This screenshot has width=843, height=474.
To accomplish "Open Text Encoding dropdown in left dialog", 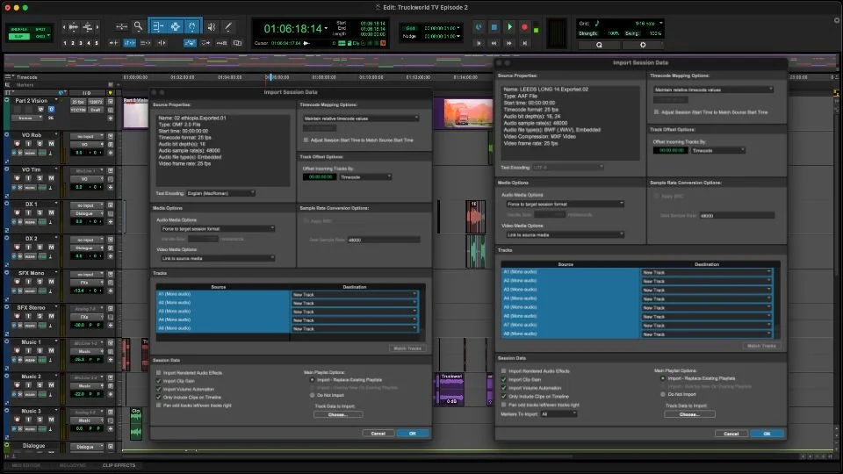I will (220, 193).
